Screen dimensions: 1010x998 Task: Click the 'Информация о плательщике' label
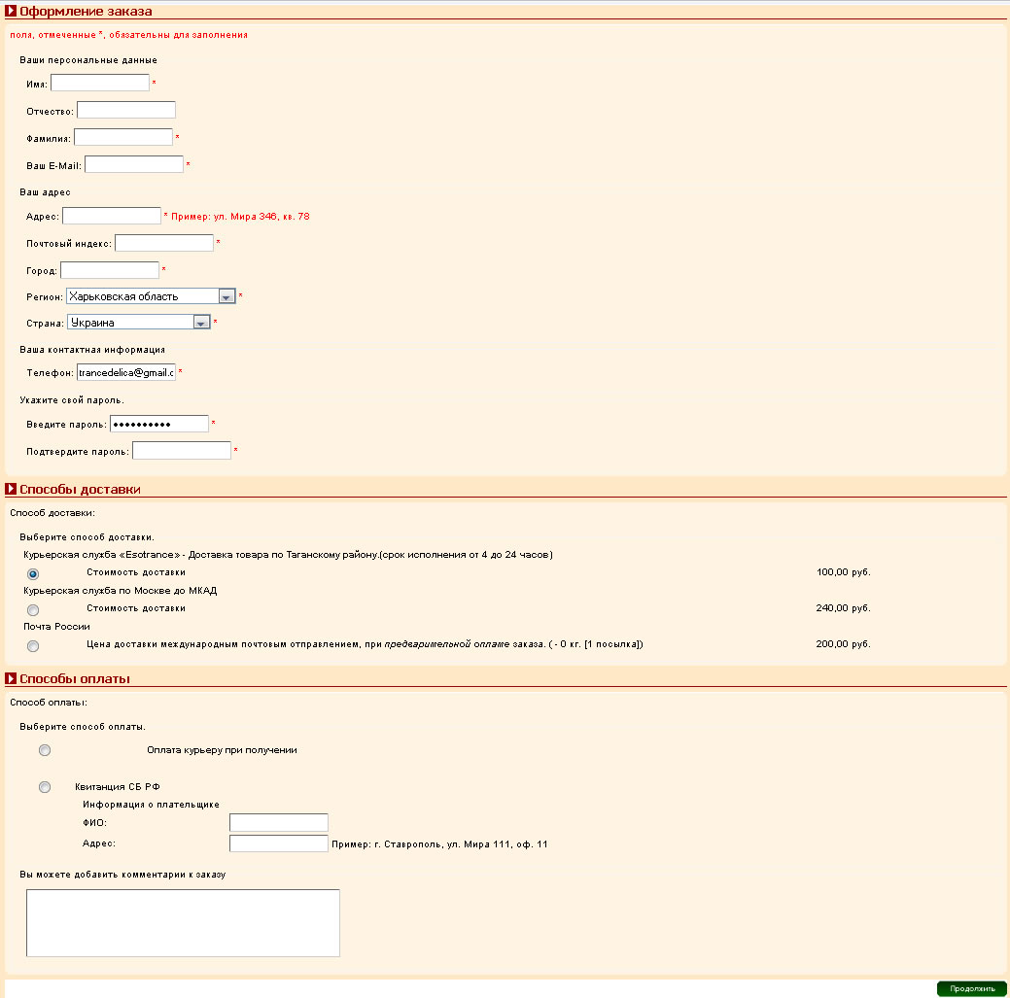pos(151,805)
